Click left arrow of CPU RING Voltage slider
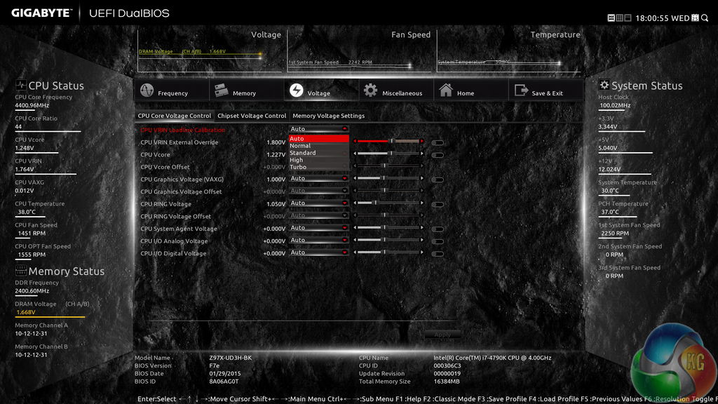Screen dimensions: 718x404 (355, 203)
